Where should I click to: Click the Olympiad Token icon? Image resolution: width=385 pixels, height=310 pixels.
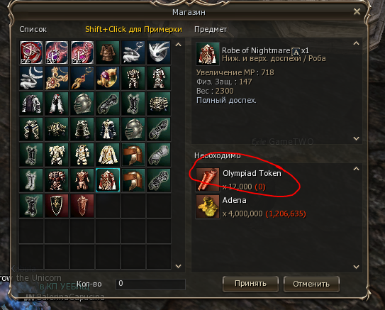pyautogui.click(x=208, y=179)
